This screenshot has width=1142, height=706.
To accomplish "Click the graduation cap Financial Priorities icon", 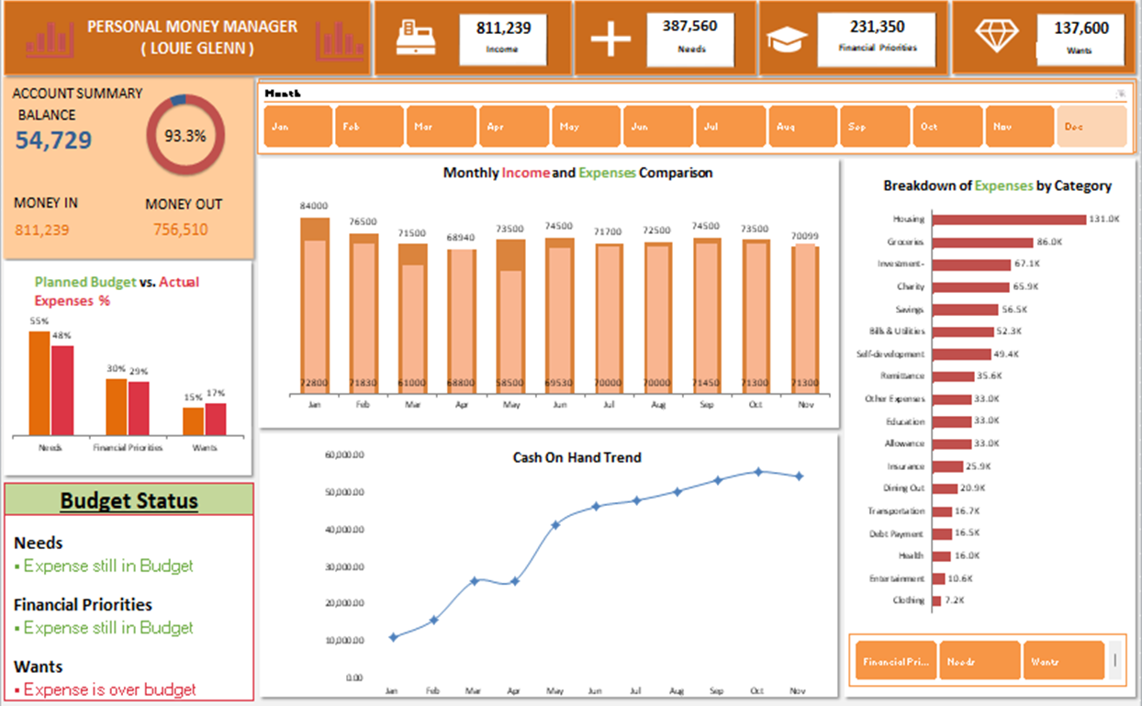I will 788,38.
